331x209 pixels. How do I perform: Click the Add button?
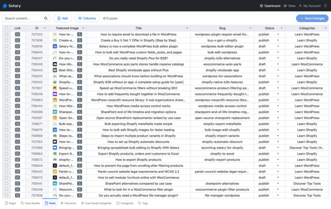pos(63,19)
